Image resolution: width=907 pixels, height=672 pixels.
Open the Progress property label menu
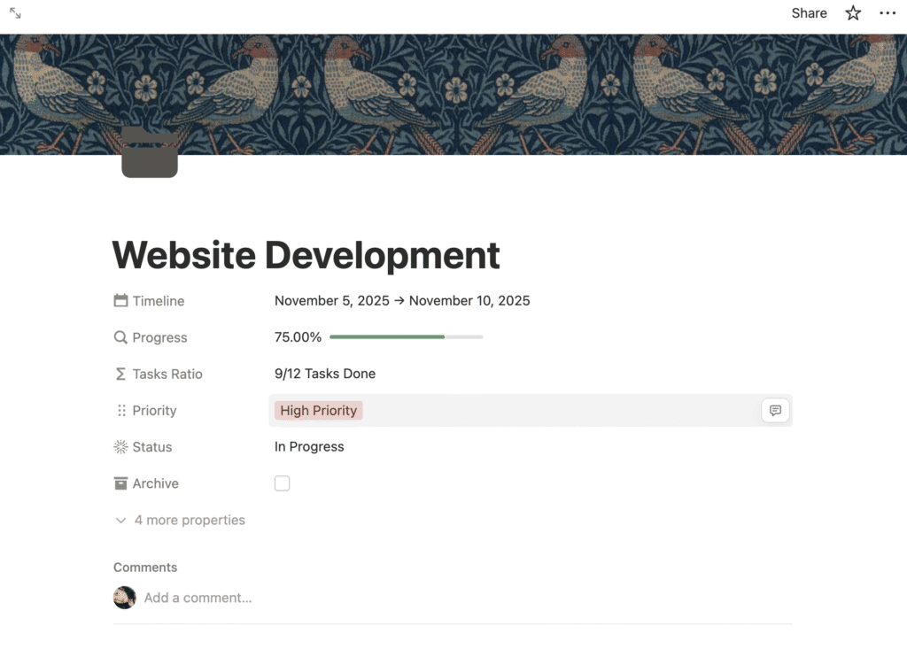[x=159, y=337]
